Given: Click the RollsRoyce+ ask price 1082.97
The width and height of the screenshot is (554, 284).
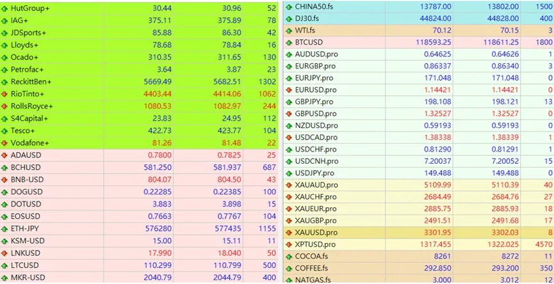Looking at the screenshot, I should pyautogui.click(x=227, y=107).
